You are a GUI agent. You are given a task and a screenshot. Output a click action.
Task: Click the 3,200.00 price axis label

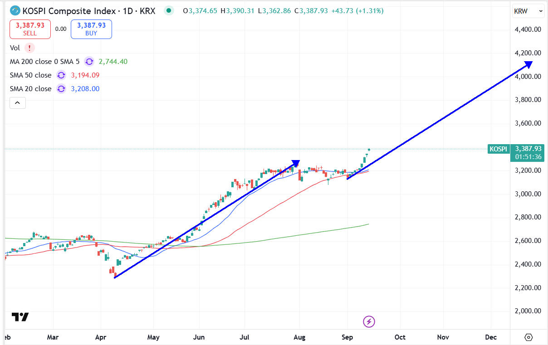[528, 170]
